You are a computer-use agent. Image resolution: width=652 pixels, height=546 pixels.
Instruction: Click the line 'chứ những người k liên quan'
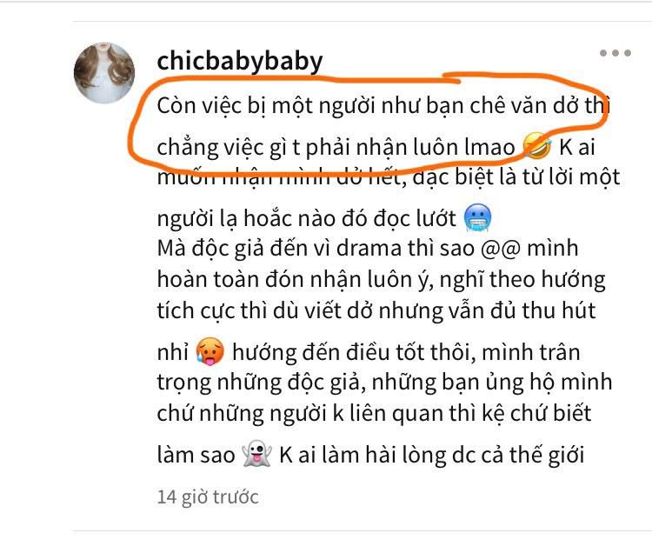(374, 413)
